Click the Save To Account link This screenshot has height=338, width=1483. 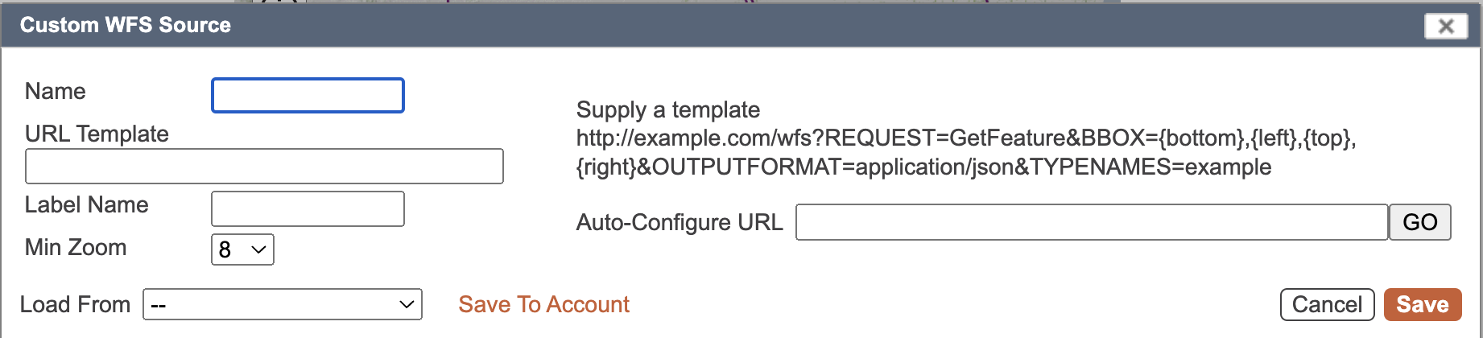pyautogui.click(x=543, y=304)
